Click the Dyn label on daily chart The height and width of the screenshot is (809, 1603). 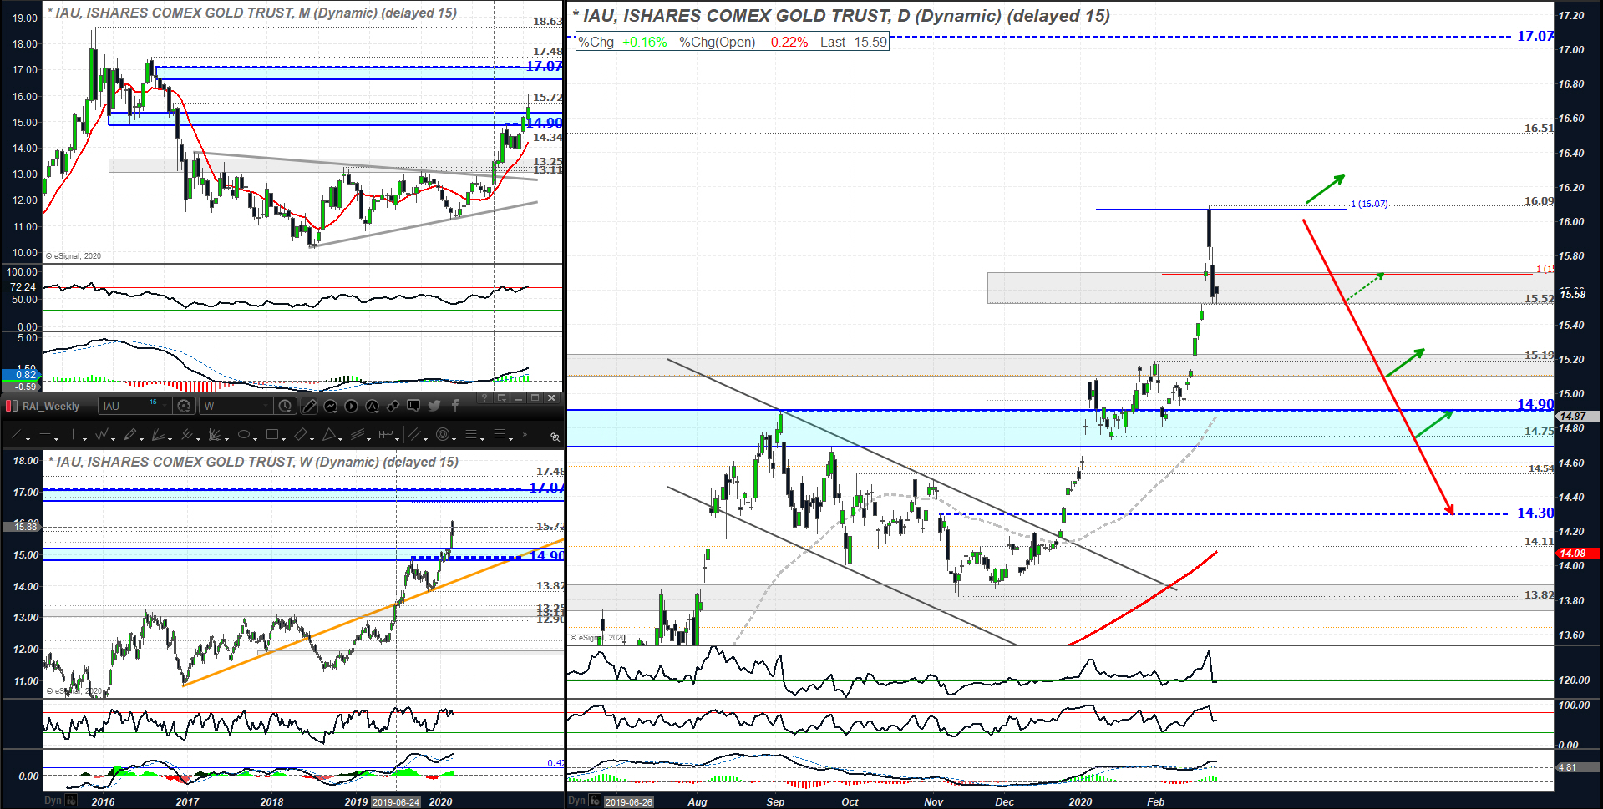pyautogui.click(x=576, y=801)
